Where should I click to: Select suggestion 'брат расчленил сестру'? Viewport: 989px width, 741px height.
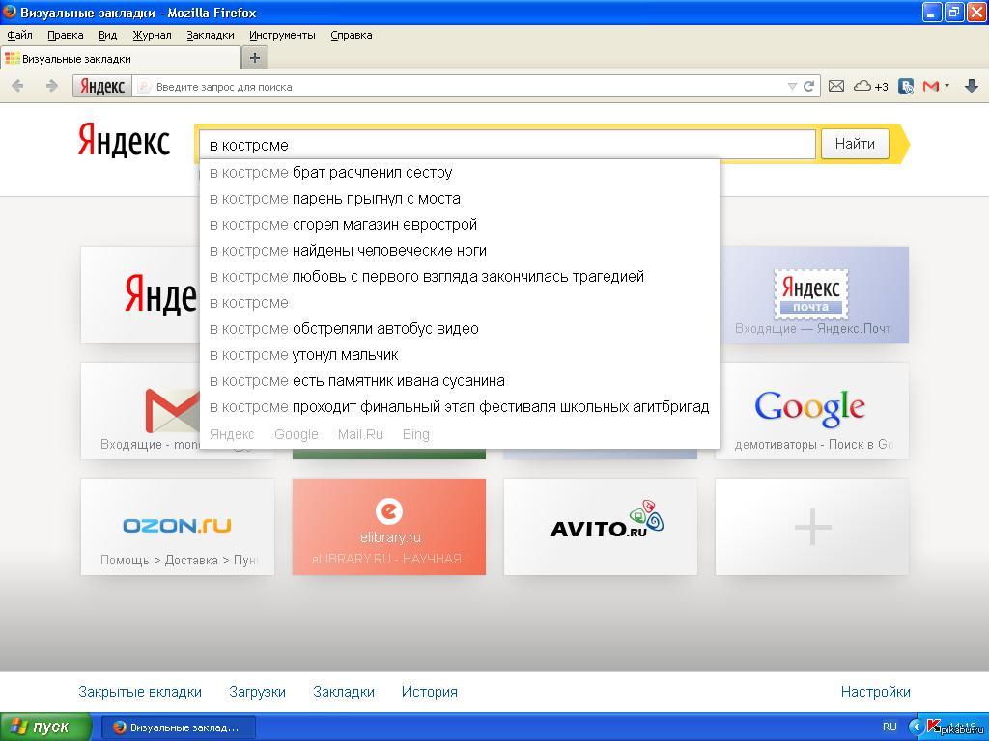(459, 172)
